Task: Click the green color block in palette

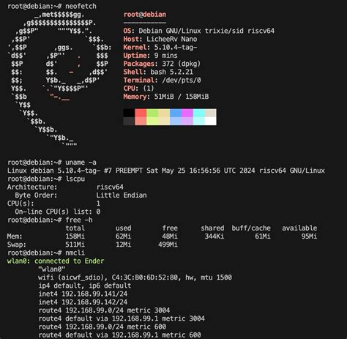Action: pyautogui.click(x=152, y=113)
